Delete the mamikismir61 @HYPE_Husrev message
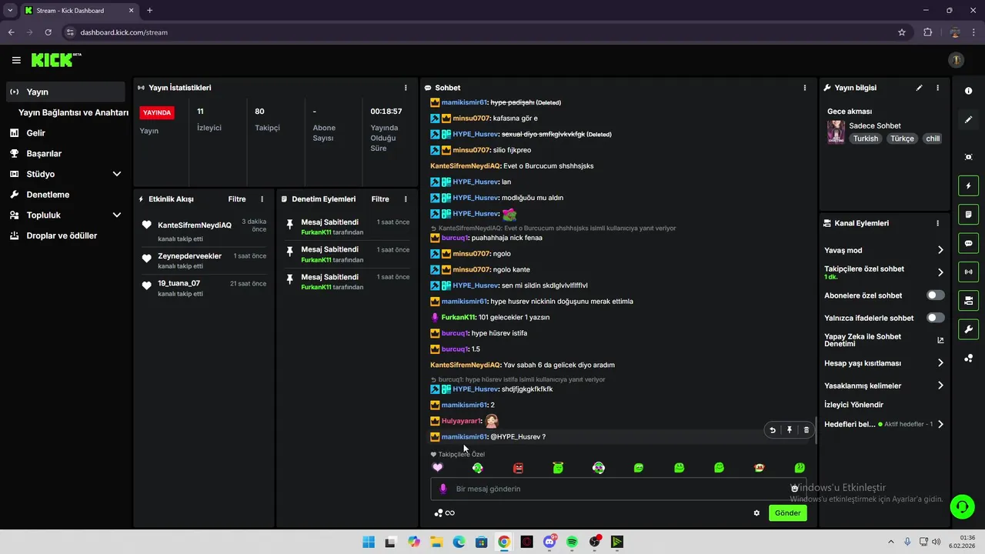Image resolution: width=985 pixels, height=554 pixels. (806, 430)
